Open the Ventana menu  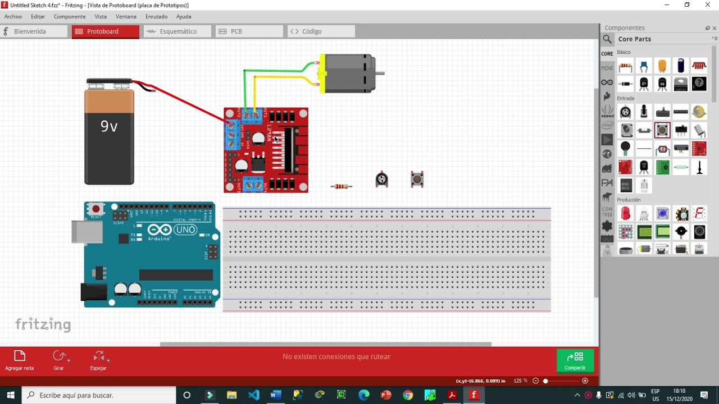coord(126,16)
